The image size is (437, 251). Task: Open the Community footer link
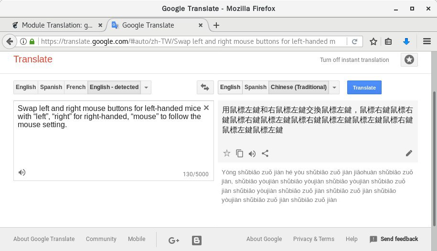coord(101,239)
